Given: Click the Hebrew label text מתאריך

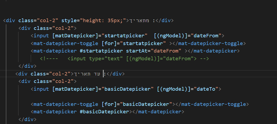Looking at the screenshot, I should pos(139,20).
